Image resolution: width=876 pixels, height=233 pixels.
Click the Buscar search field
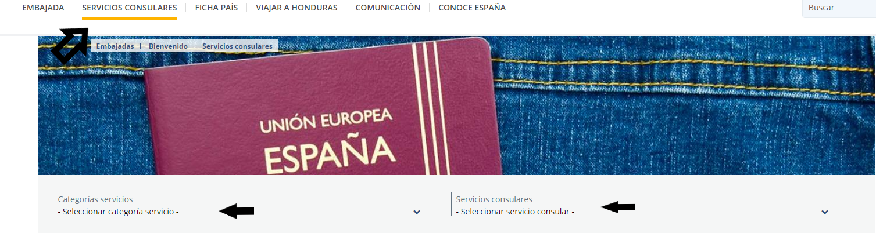click(839, 8)
